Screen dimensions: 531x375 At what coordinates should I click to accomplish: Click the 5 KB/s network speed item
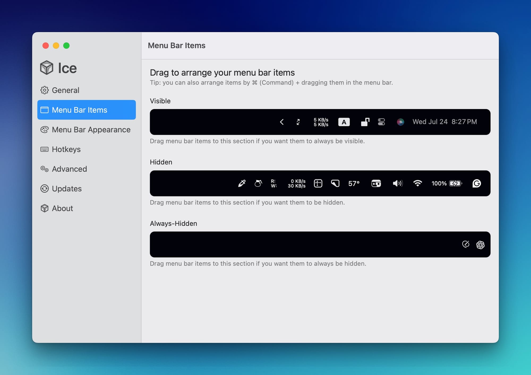[321, 122]
